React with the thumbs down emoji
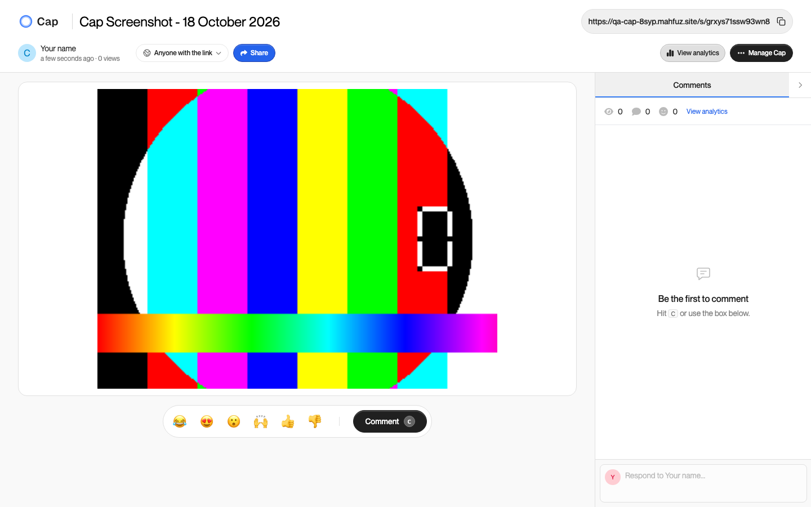Viewport: 811px width, 507px height. pyautogui.click(x=315, y=421)
